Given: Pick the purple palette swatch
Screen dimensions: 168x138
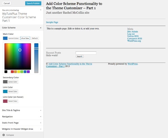Looking at the screenshot, I should click(28, 72).
